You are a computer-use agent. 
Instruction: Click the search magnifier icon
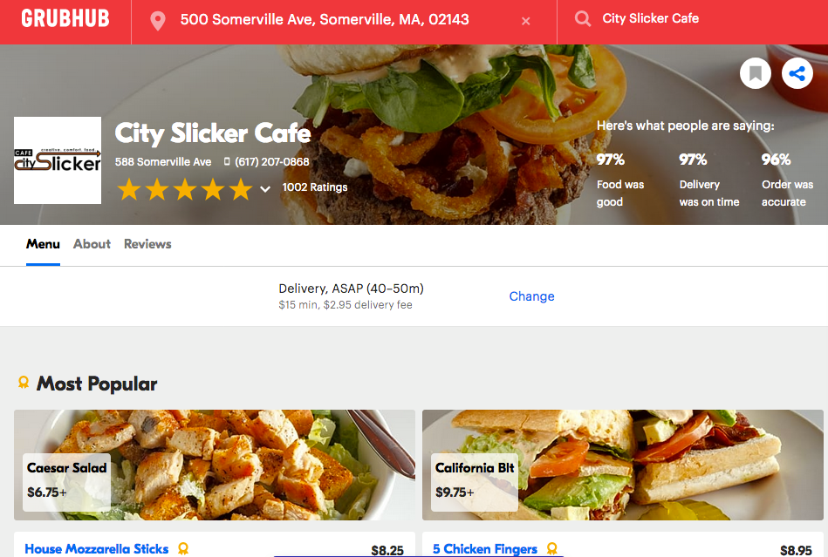582,19
